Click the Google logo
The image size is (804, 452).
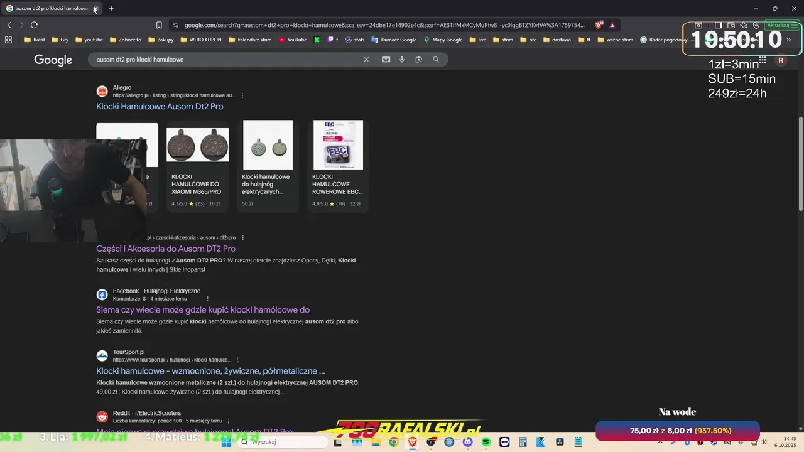pyautogui.click(x=53, y=60)
